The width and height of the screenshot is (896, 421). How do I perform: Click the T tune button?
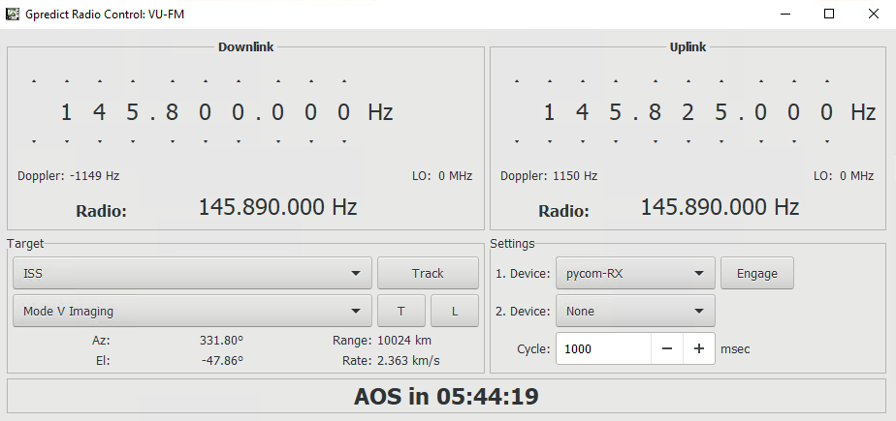pyautogui.click(x=401, y=311)
